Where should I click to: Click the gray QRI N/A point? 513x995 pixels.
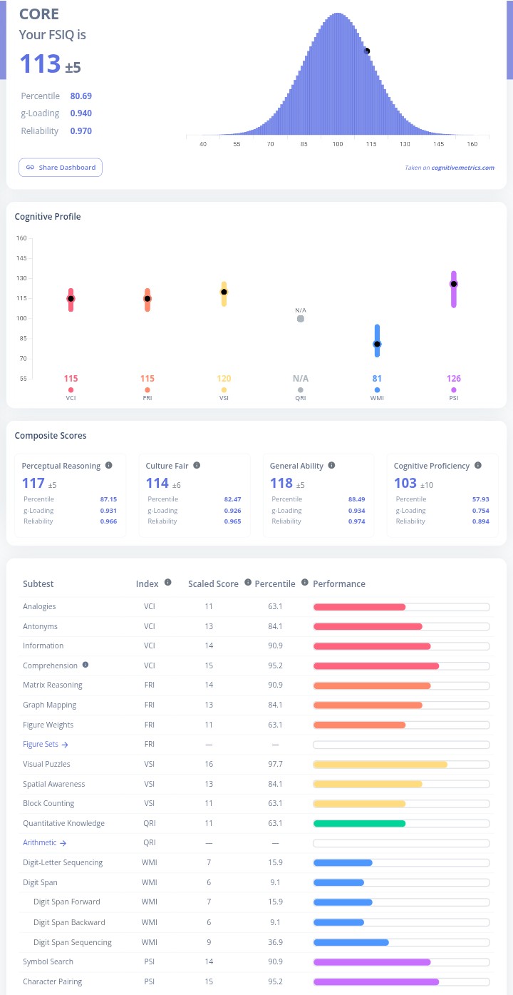point(301,318)
